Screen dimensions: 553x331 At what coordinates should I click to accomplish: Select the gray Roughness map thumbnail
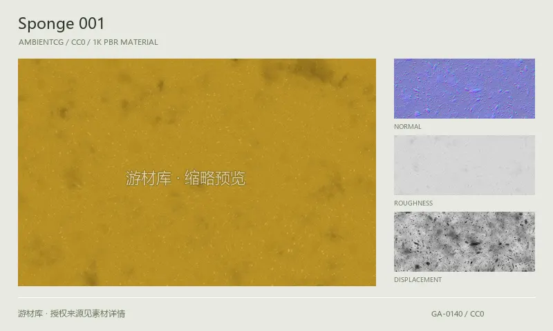tap(464, 165)
